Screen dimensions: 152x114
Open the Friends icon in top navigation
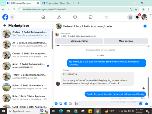click(59, 17)
